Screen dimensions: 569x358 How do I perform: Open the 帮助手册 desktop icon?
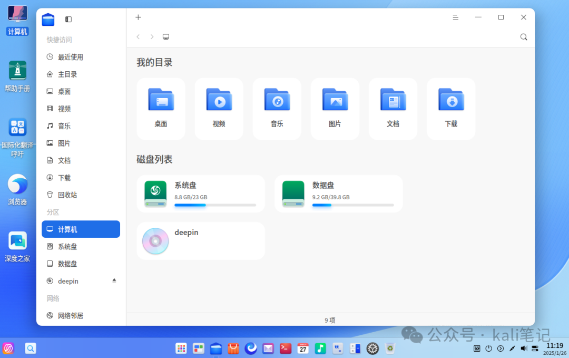pyautogui.click(x=17, y=76)
